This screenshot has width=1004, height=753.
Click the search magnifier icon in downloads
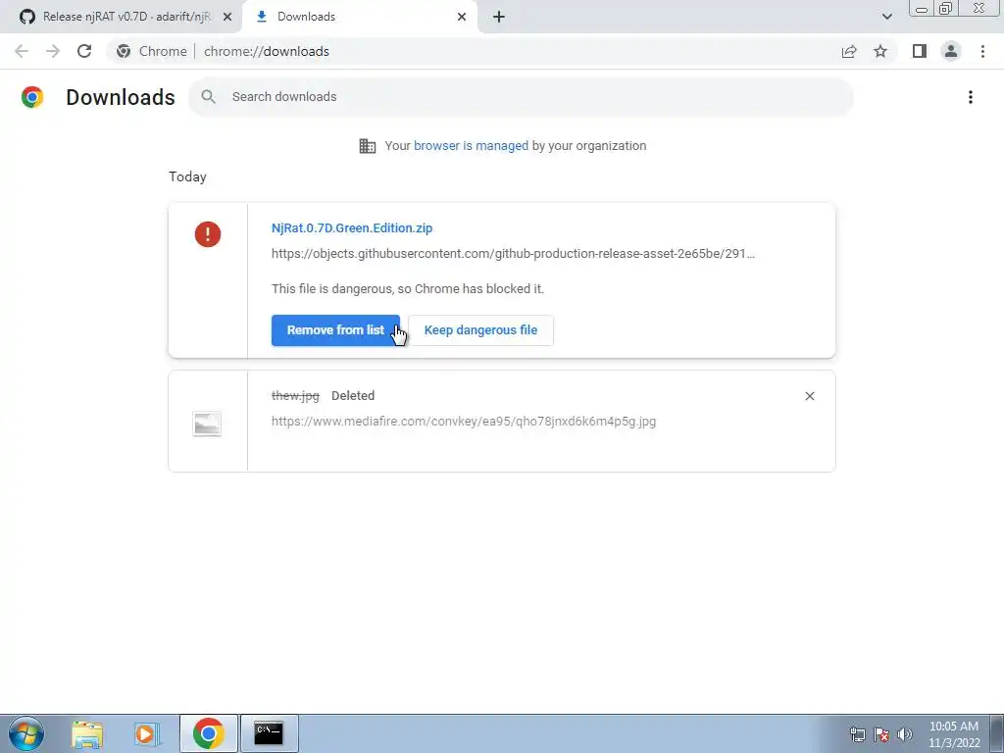[208, 97]
